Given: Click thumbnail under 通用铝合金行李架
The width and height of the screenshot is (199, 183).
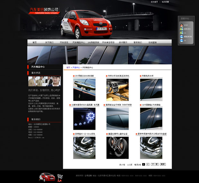Looking at the screenshot, I should 117,119.
